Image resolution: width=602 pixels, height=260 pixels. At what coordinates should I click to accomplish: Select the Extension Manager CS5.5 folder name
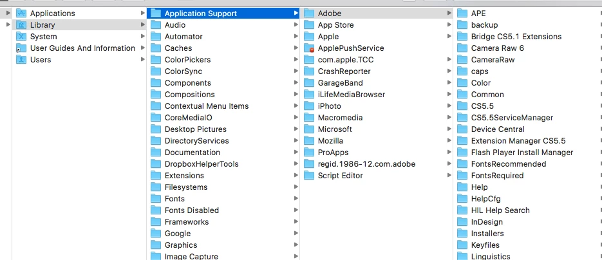click(518, 141)
